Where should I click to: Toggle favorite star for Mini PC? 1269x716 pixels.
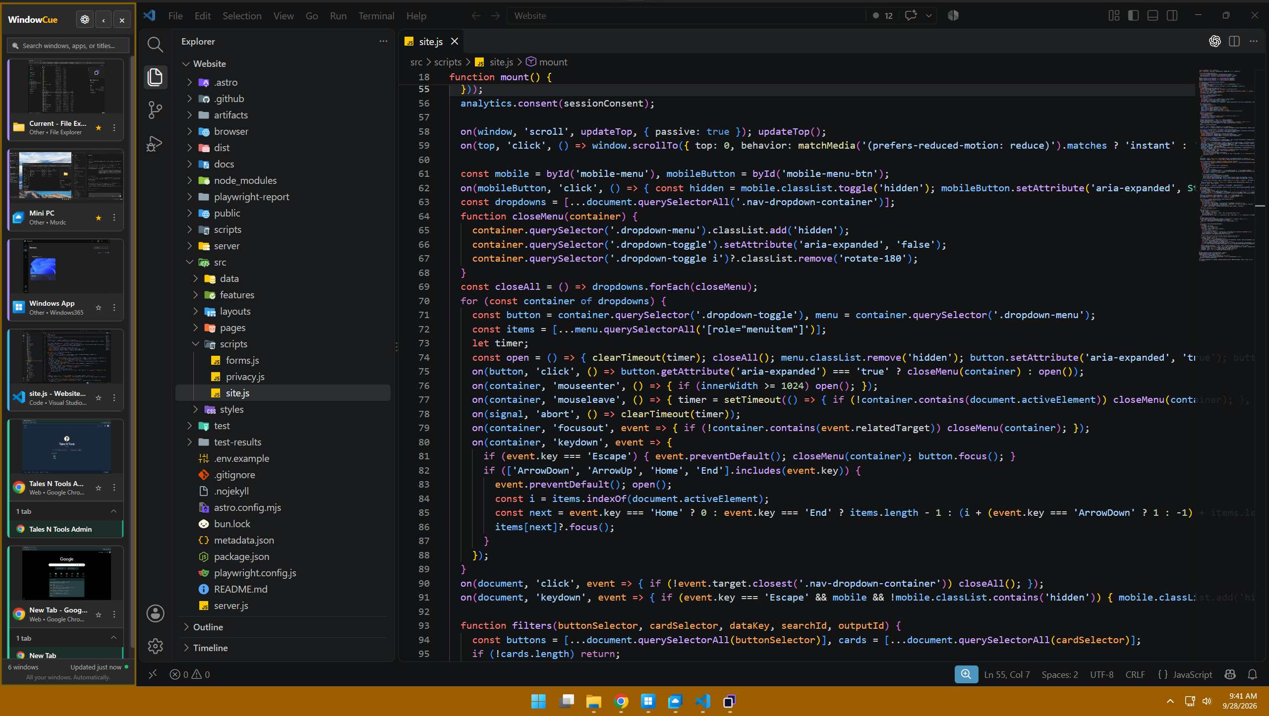tap(99, 218)
